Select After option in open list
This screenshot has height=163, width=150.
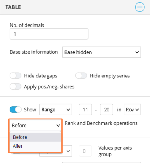(x=35, y=146)
